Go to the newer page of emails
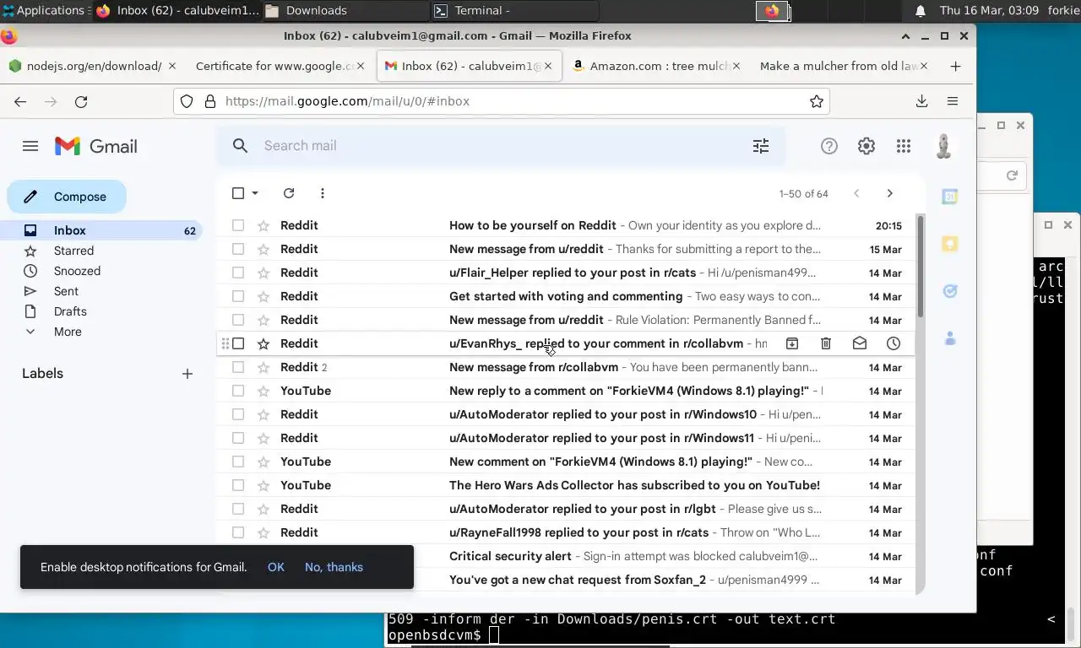 [x=856, y=193]
